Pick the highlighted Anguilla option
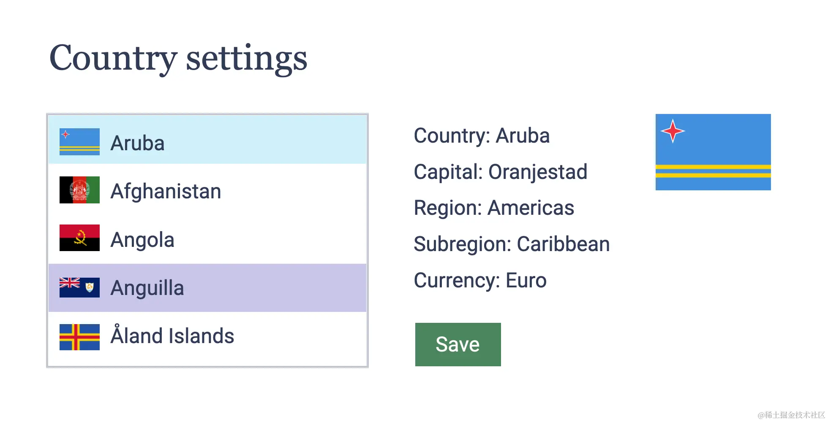 [147, 288]
